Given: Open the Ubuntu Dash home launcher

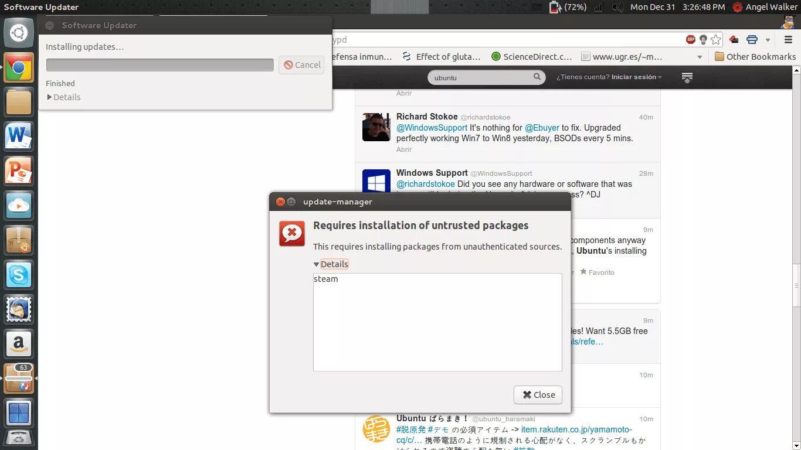Looking at the screenshot, I should pos(19,33).
